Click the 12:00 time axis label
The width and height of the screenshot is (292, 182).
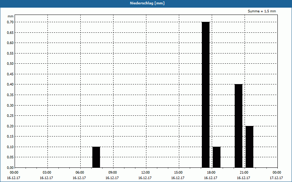[145, 173]
